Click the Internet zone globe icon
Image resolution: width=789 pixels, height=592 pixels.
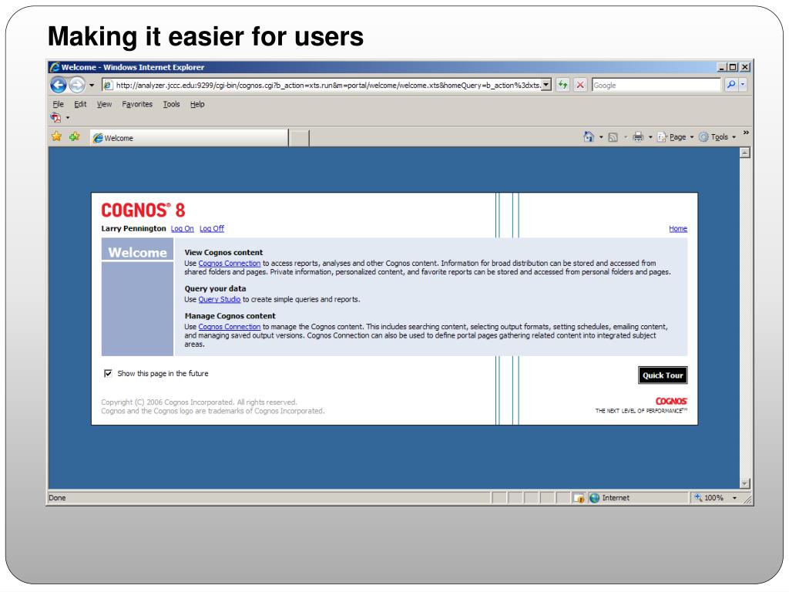pos(594,498)
